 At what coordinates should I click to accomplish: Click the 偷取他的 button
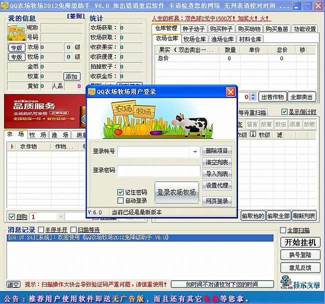[253, 216]
